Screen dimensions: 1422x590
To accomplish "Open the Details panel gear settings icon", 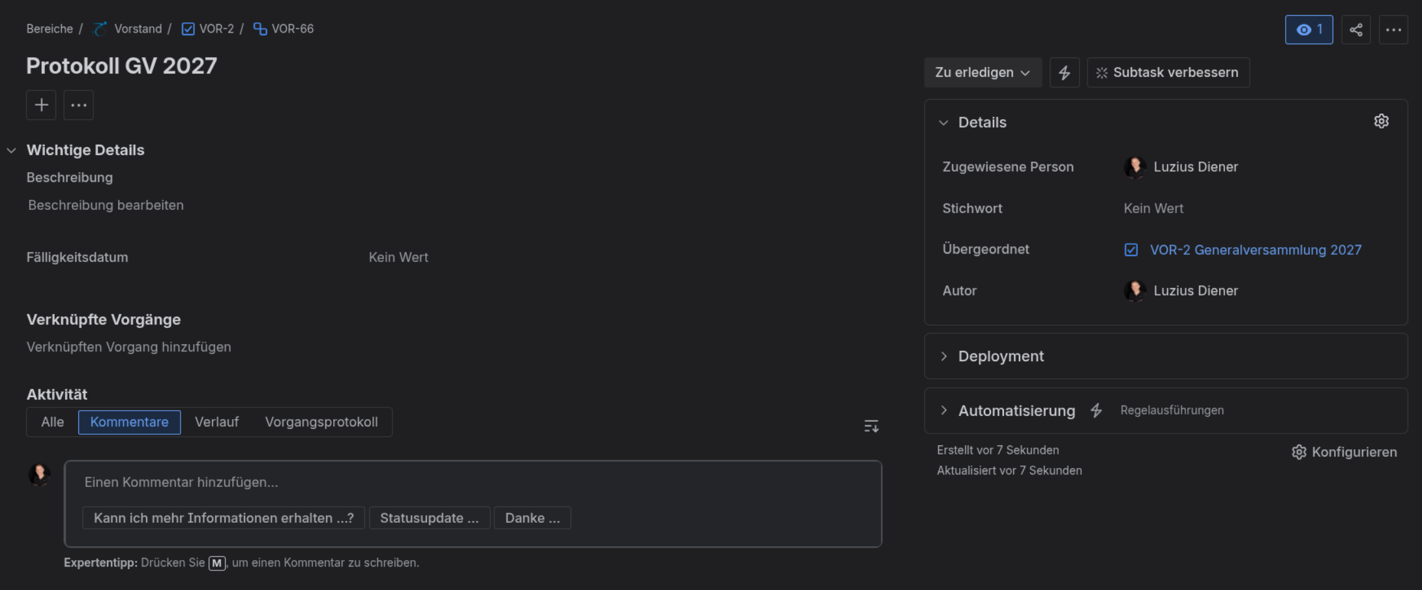I will click(x=1381, y=121).
